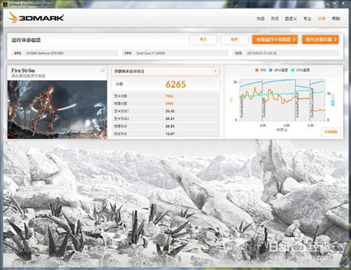The height and width of the screenshot is (270, 351).
Task: Click the 3DMark logo
Action: pos(36,18)
